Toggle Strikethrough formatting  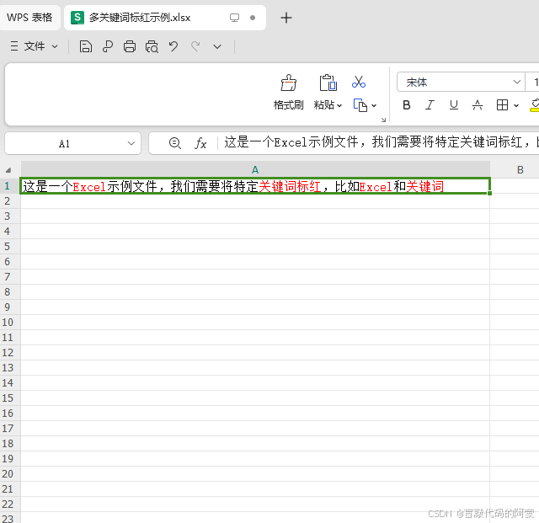pos(478,105)
